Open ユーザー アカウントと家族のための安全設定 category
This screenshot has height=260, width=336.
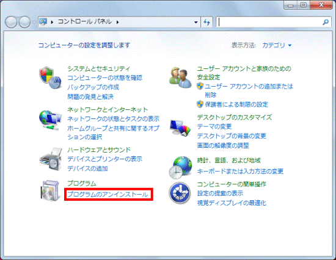click(x=244, y=73)
